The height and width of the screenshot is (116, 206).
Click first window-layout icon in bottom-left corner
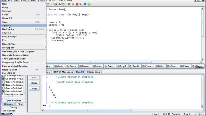(x=3, y=114)
